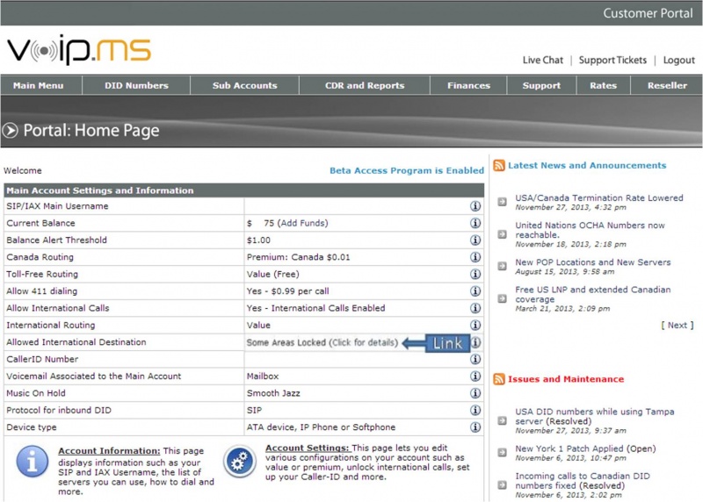Click arrow icon beside New POP Locations news
703x502 pixels.
[x=502, y=266]
